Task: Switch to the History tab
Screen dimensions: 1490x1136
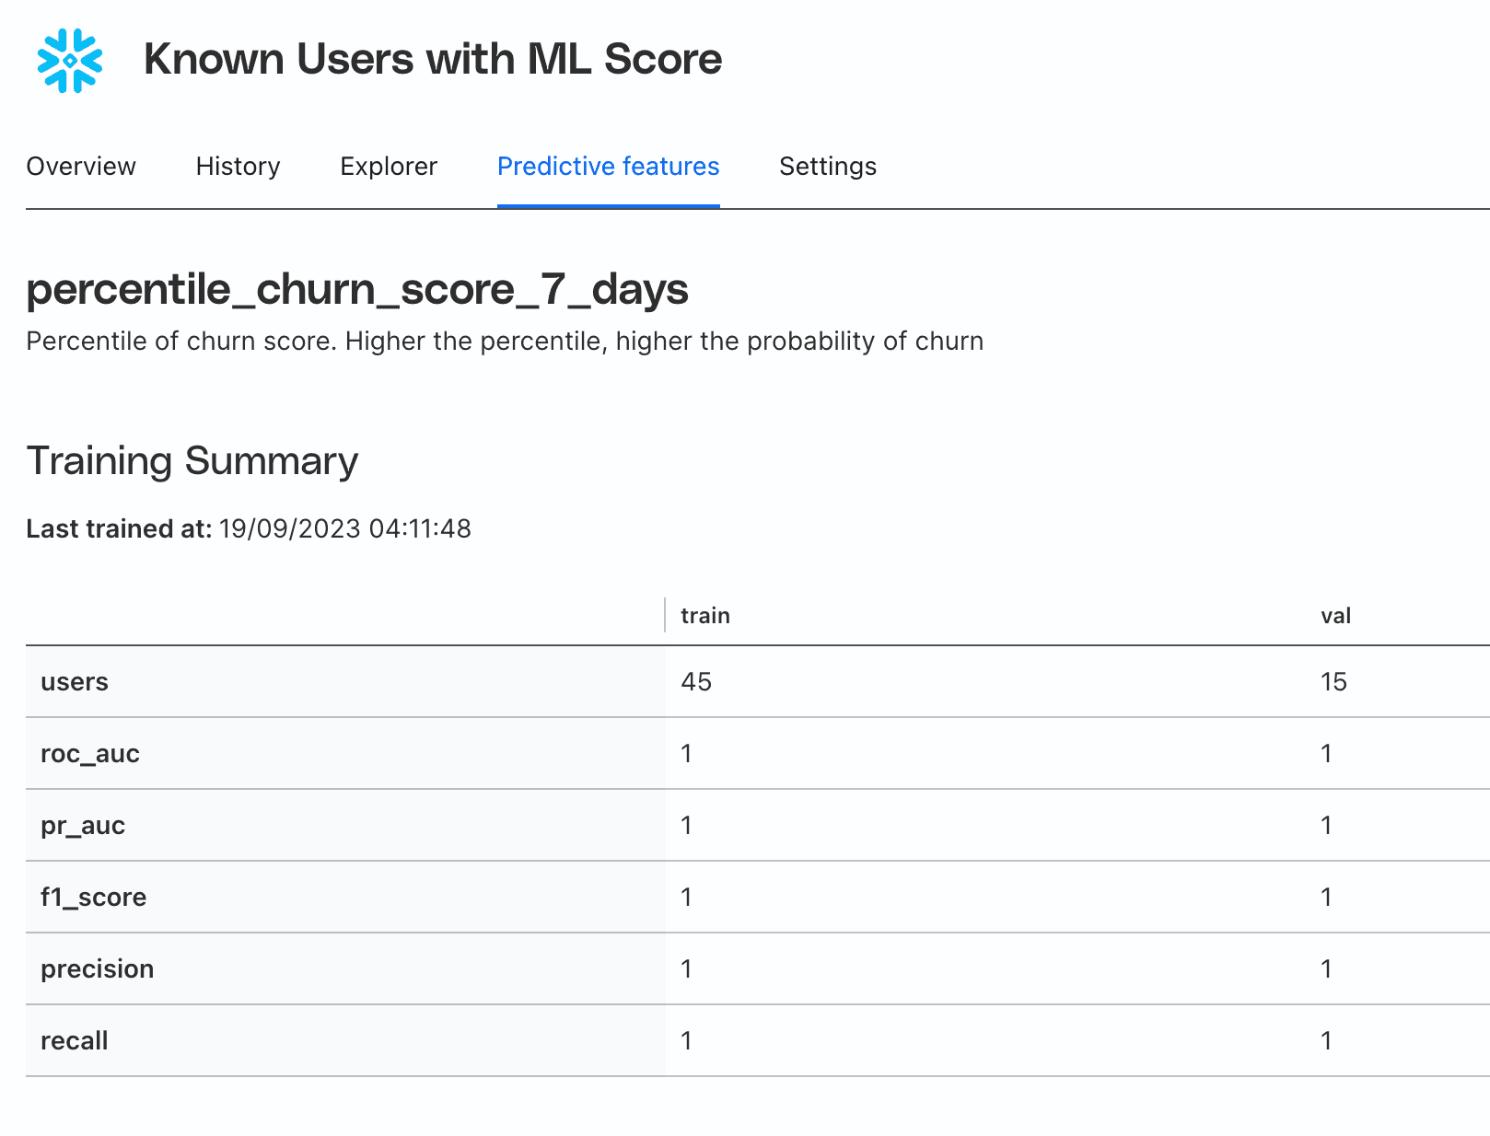Action: (x=238, y=167)
